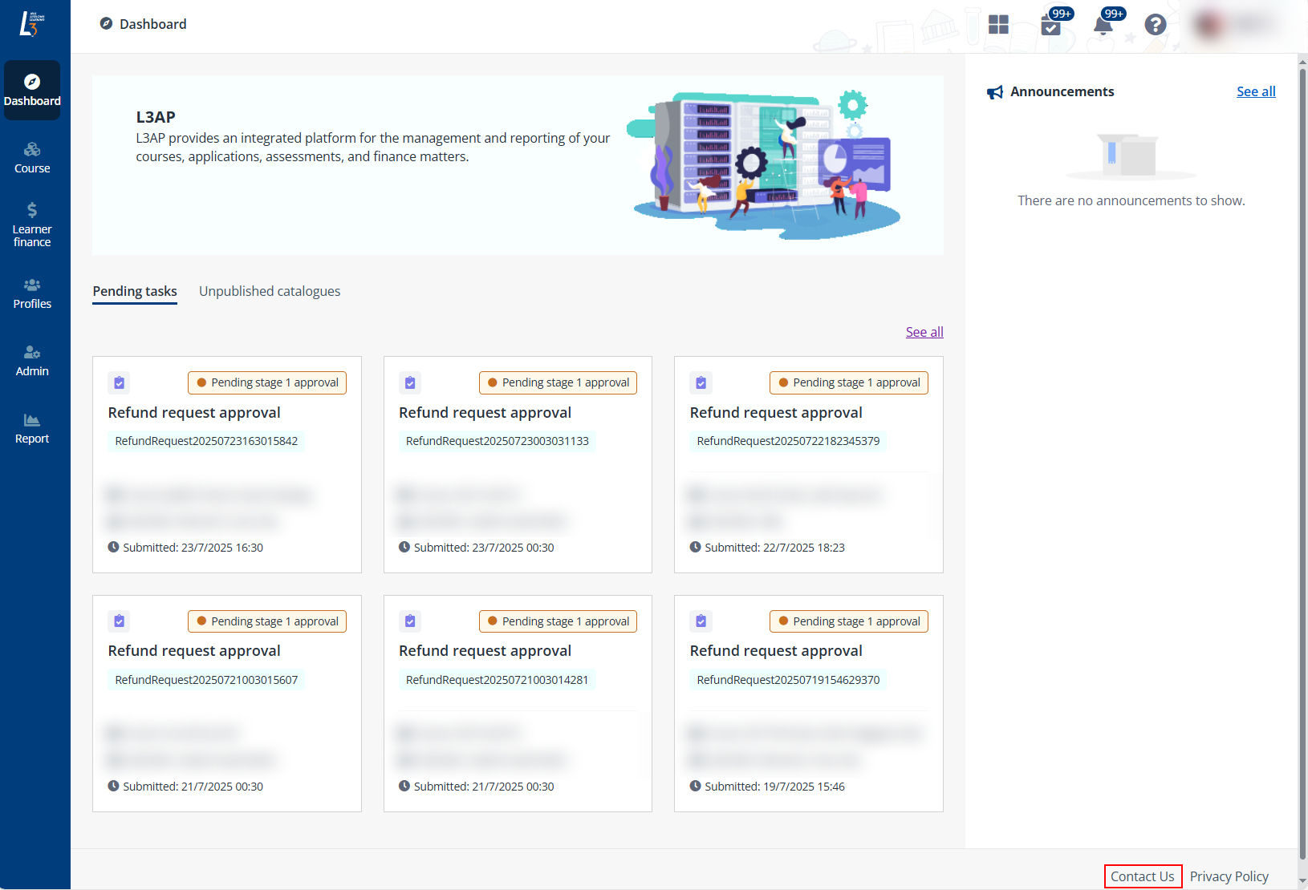Open the tasks checklist icon with 99+ badge

pyautogui.click(x=1050, y=26)
